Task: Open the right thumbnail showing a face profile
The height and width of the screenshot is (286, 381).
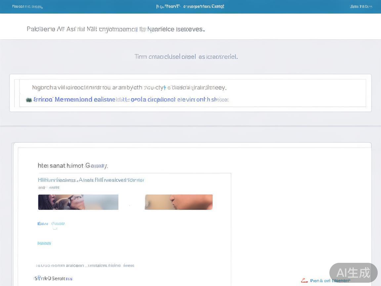Action: [179, 202]
